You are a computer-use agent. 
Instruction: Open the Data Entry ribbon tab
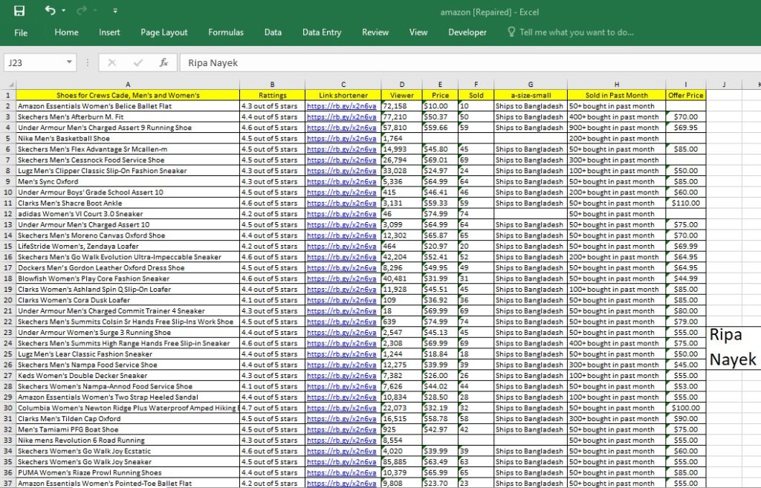[322, 32]
